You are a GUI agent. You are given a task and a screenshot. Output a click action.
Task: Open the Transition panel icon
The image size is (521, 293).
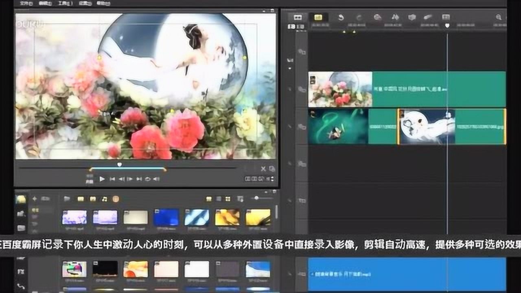[21, 228]
